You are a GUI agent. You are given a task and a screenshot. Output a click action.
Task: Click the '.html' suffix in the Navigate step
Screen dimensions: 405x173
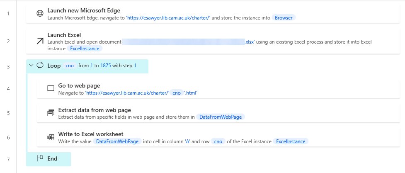click(x=191, y=93)
